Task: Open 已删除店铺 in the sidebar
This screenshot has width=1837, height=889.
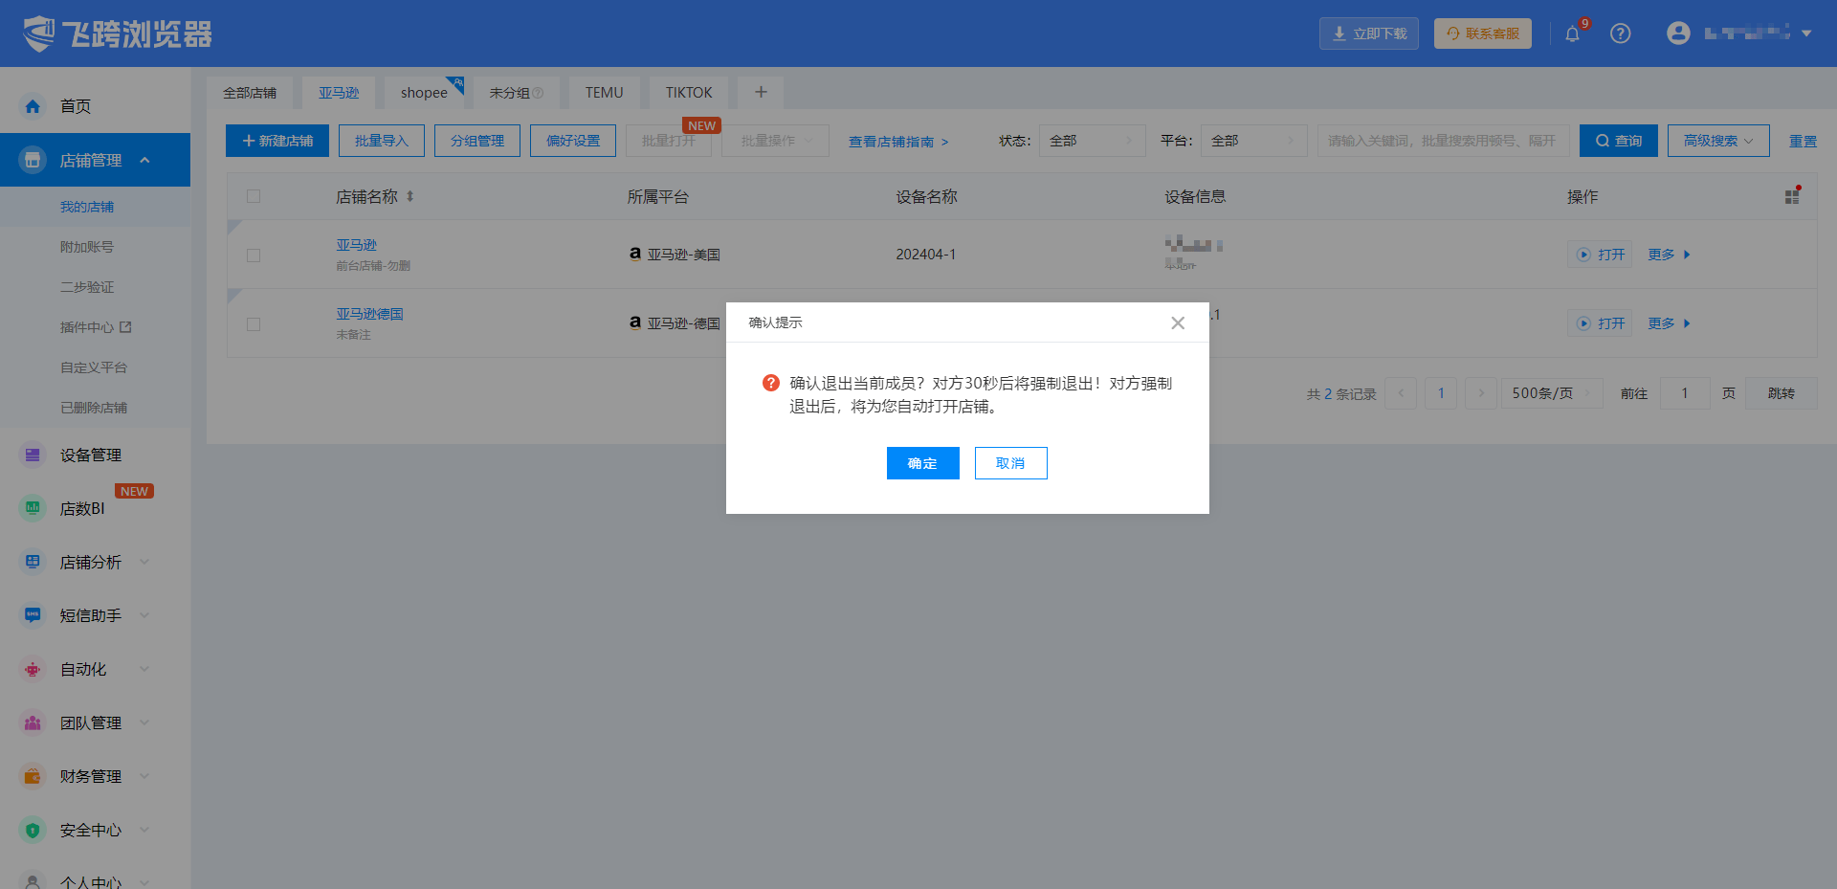Action: point(96,408)
